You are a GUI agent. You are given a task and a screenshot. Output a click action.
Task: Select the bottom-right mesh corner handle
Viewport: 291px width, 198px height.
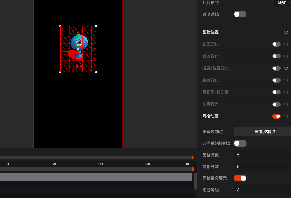pos(96,72)
